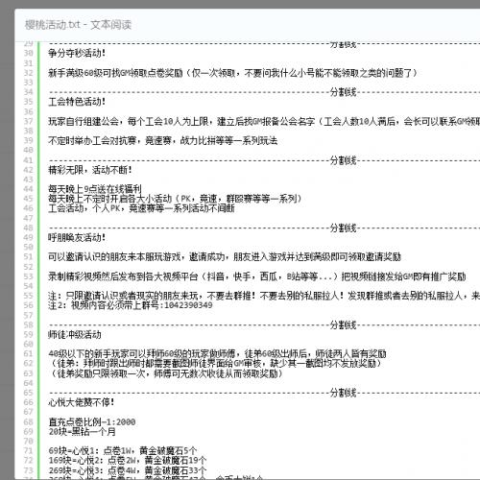Click line 32 about '新手满级60级可找GM领取点卷奖励'
480x480 pixels.
coord(232,73)
